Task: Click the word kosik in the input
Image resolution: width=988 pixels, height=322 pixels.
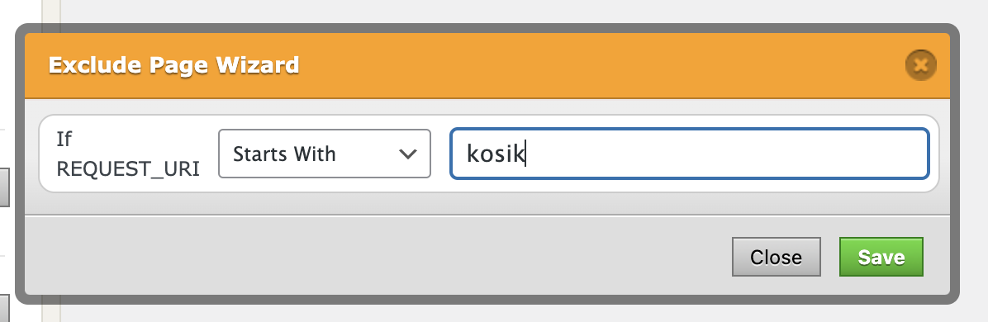Action: pyautogui.click(x=496, y=154)
